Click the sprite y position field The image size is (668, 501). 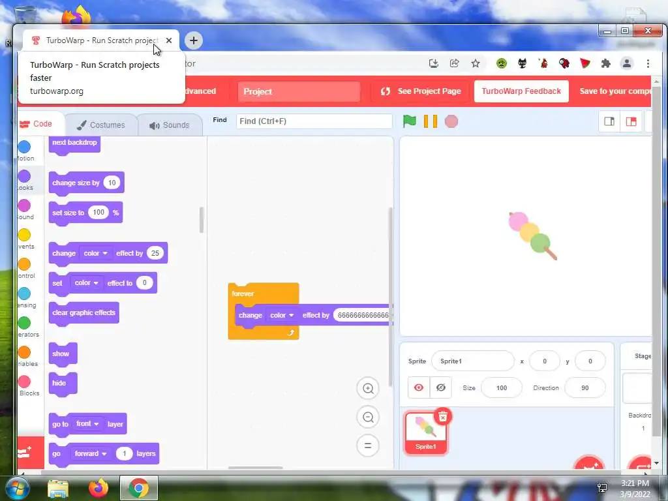point(590,361)
